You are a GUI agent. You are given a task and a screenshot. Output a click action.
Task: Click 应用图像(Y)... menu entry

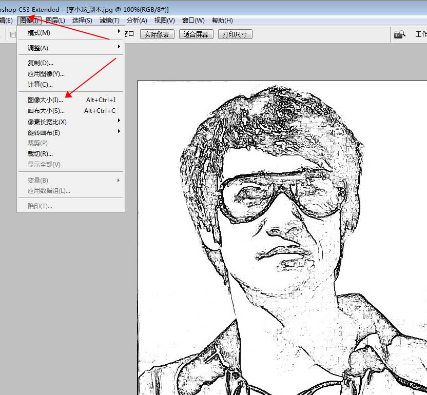coord(46,74)
